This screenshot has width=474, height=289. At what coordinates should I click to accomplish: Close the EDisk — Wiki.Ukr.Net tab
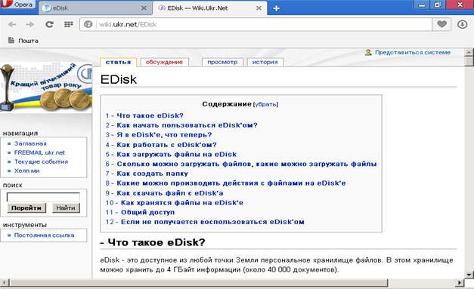[259, 8]
